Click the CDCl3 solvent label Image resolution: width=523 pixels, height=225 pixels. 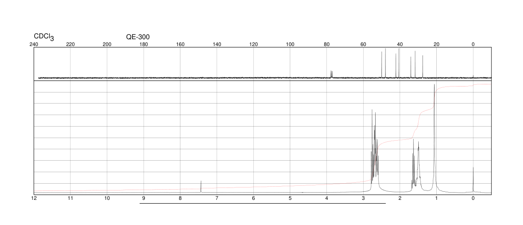(x=44, y=37)
